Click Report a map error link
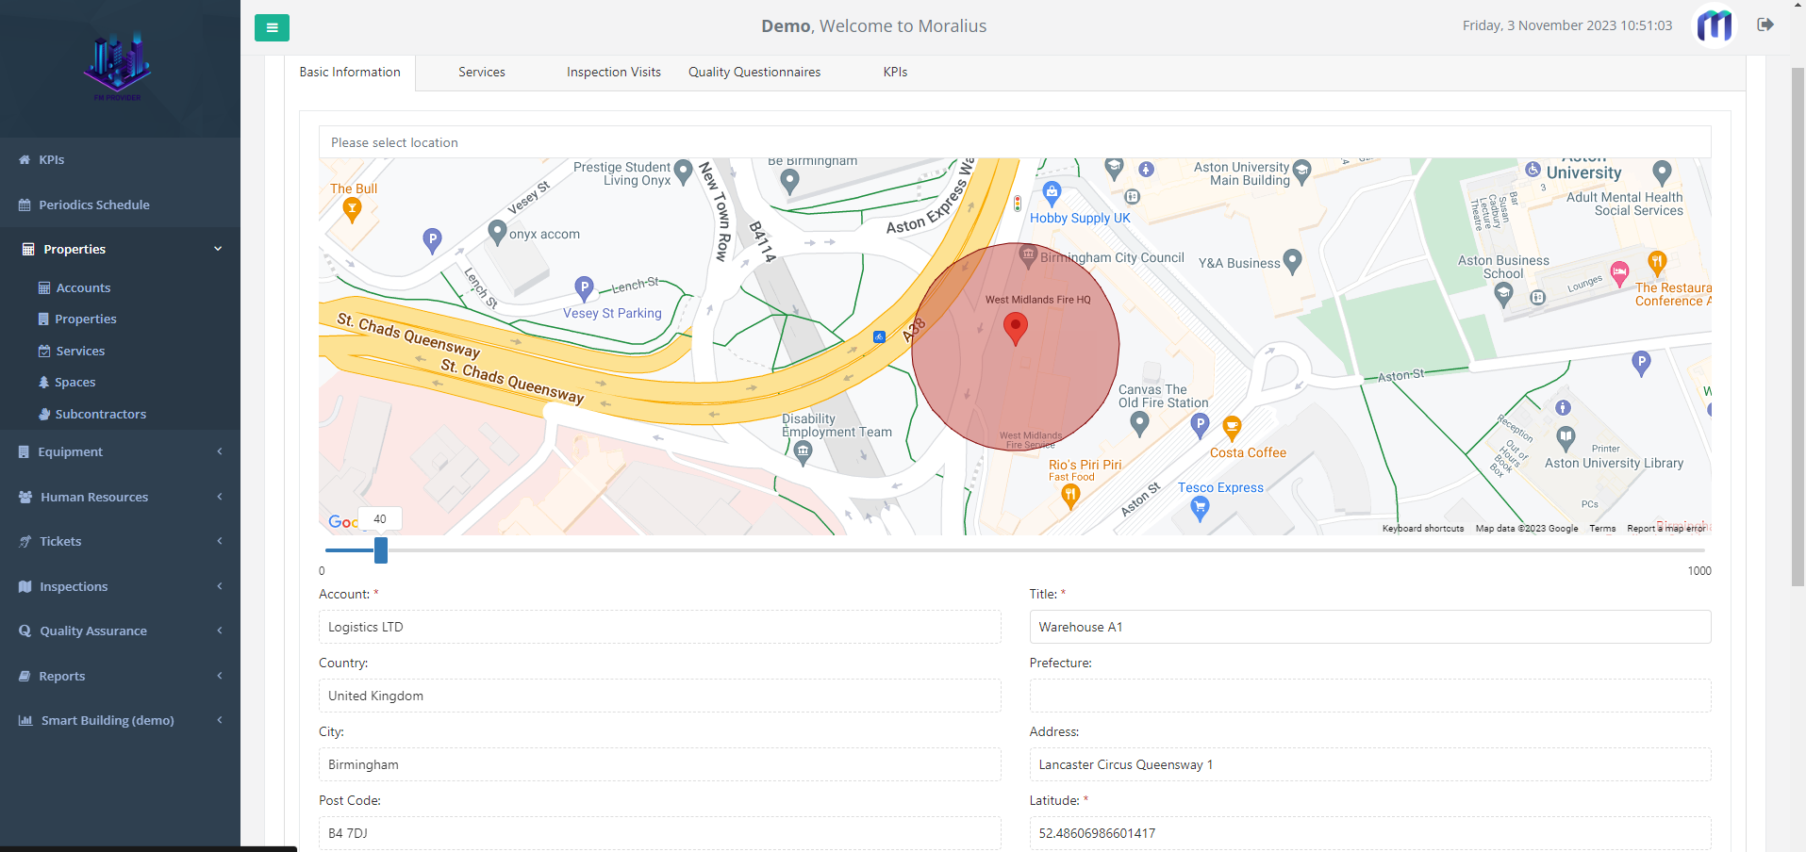The image size is (1806, 852). (1666, 529)
